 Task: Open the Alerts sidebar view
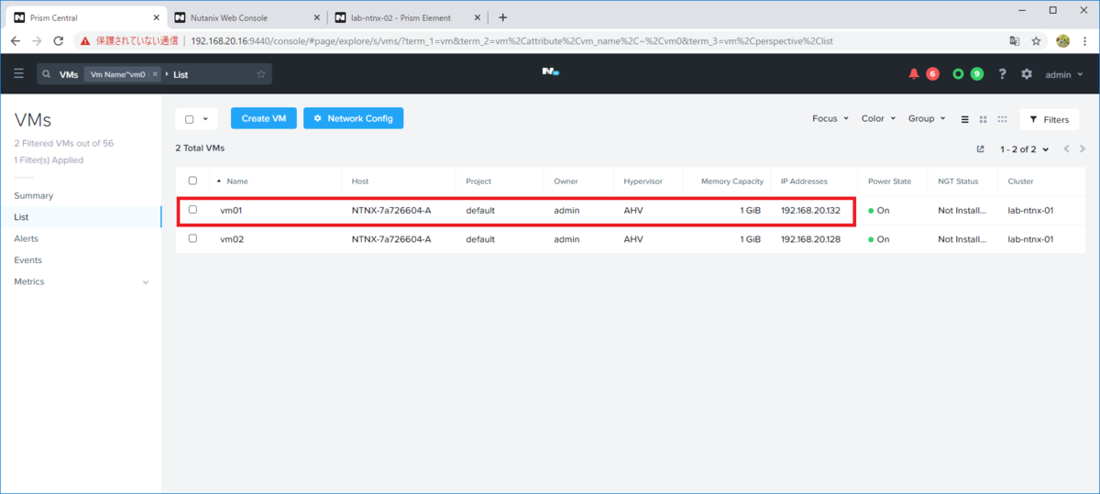click(27, 238)
